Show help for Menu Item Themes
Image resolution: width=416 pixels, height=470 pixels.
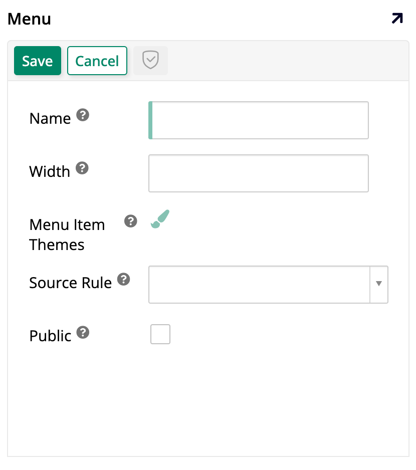point(130,221)
